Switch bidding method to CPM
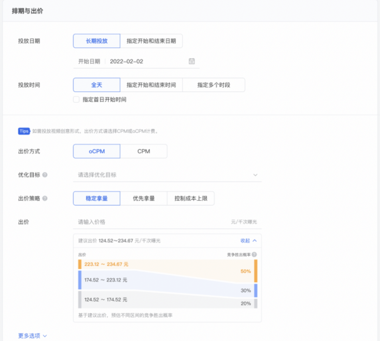This screenshot has height=341, width=380. point(144,151)
